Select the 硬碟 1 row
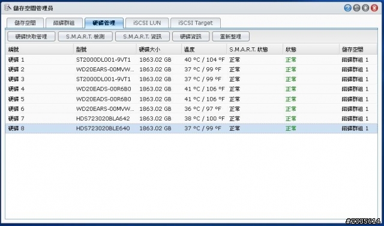 tap(191, 60)
